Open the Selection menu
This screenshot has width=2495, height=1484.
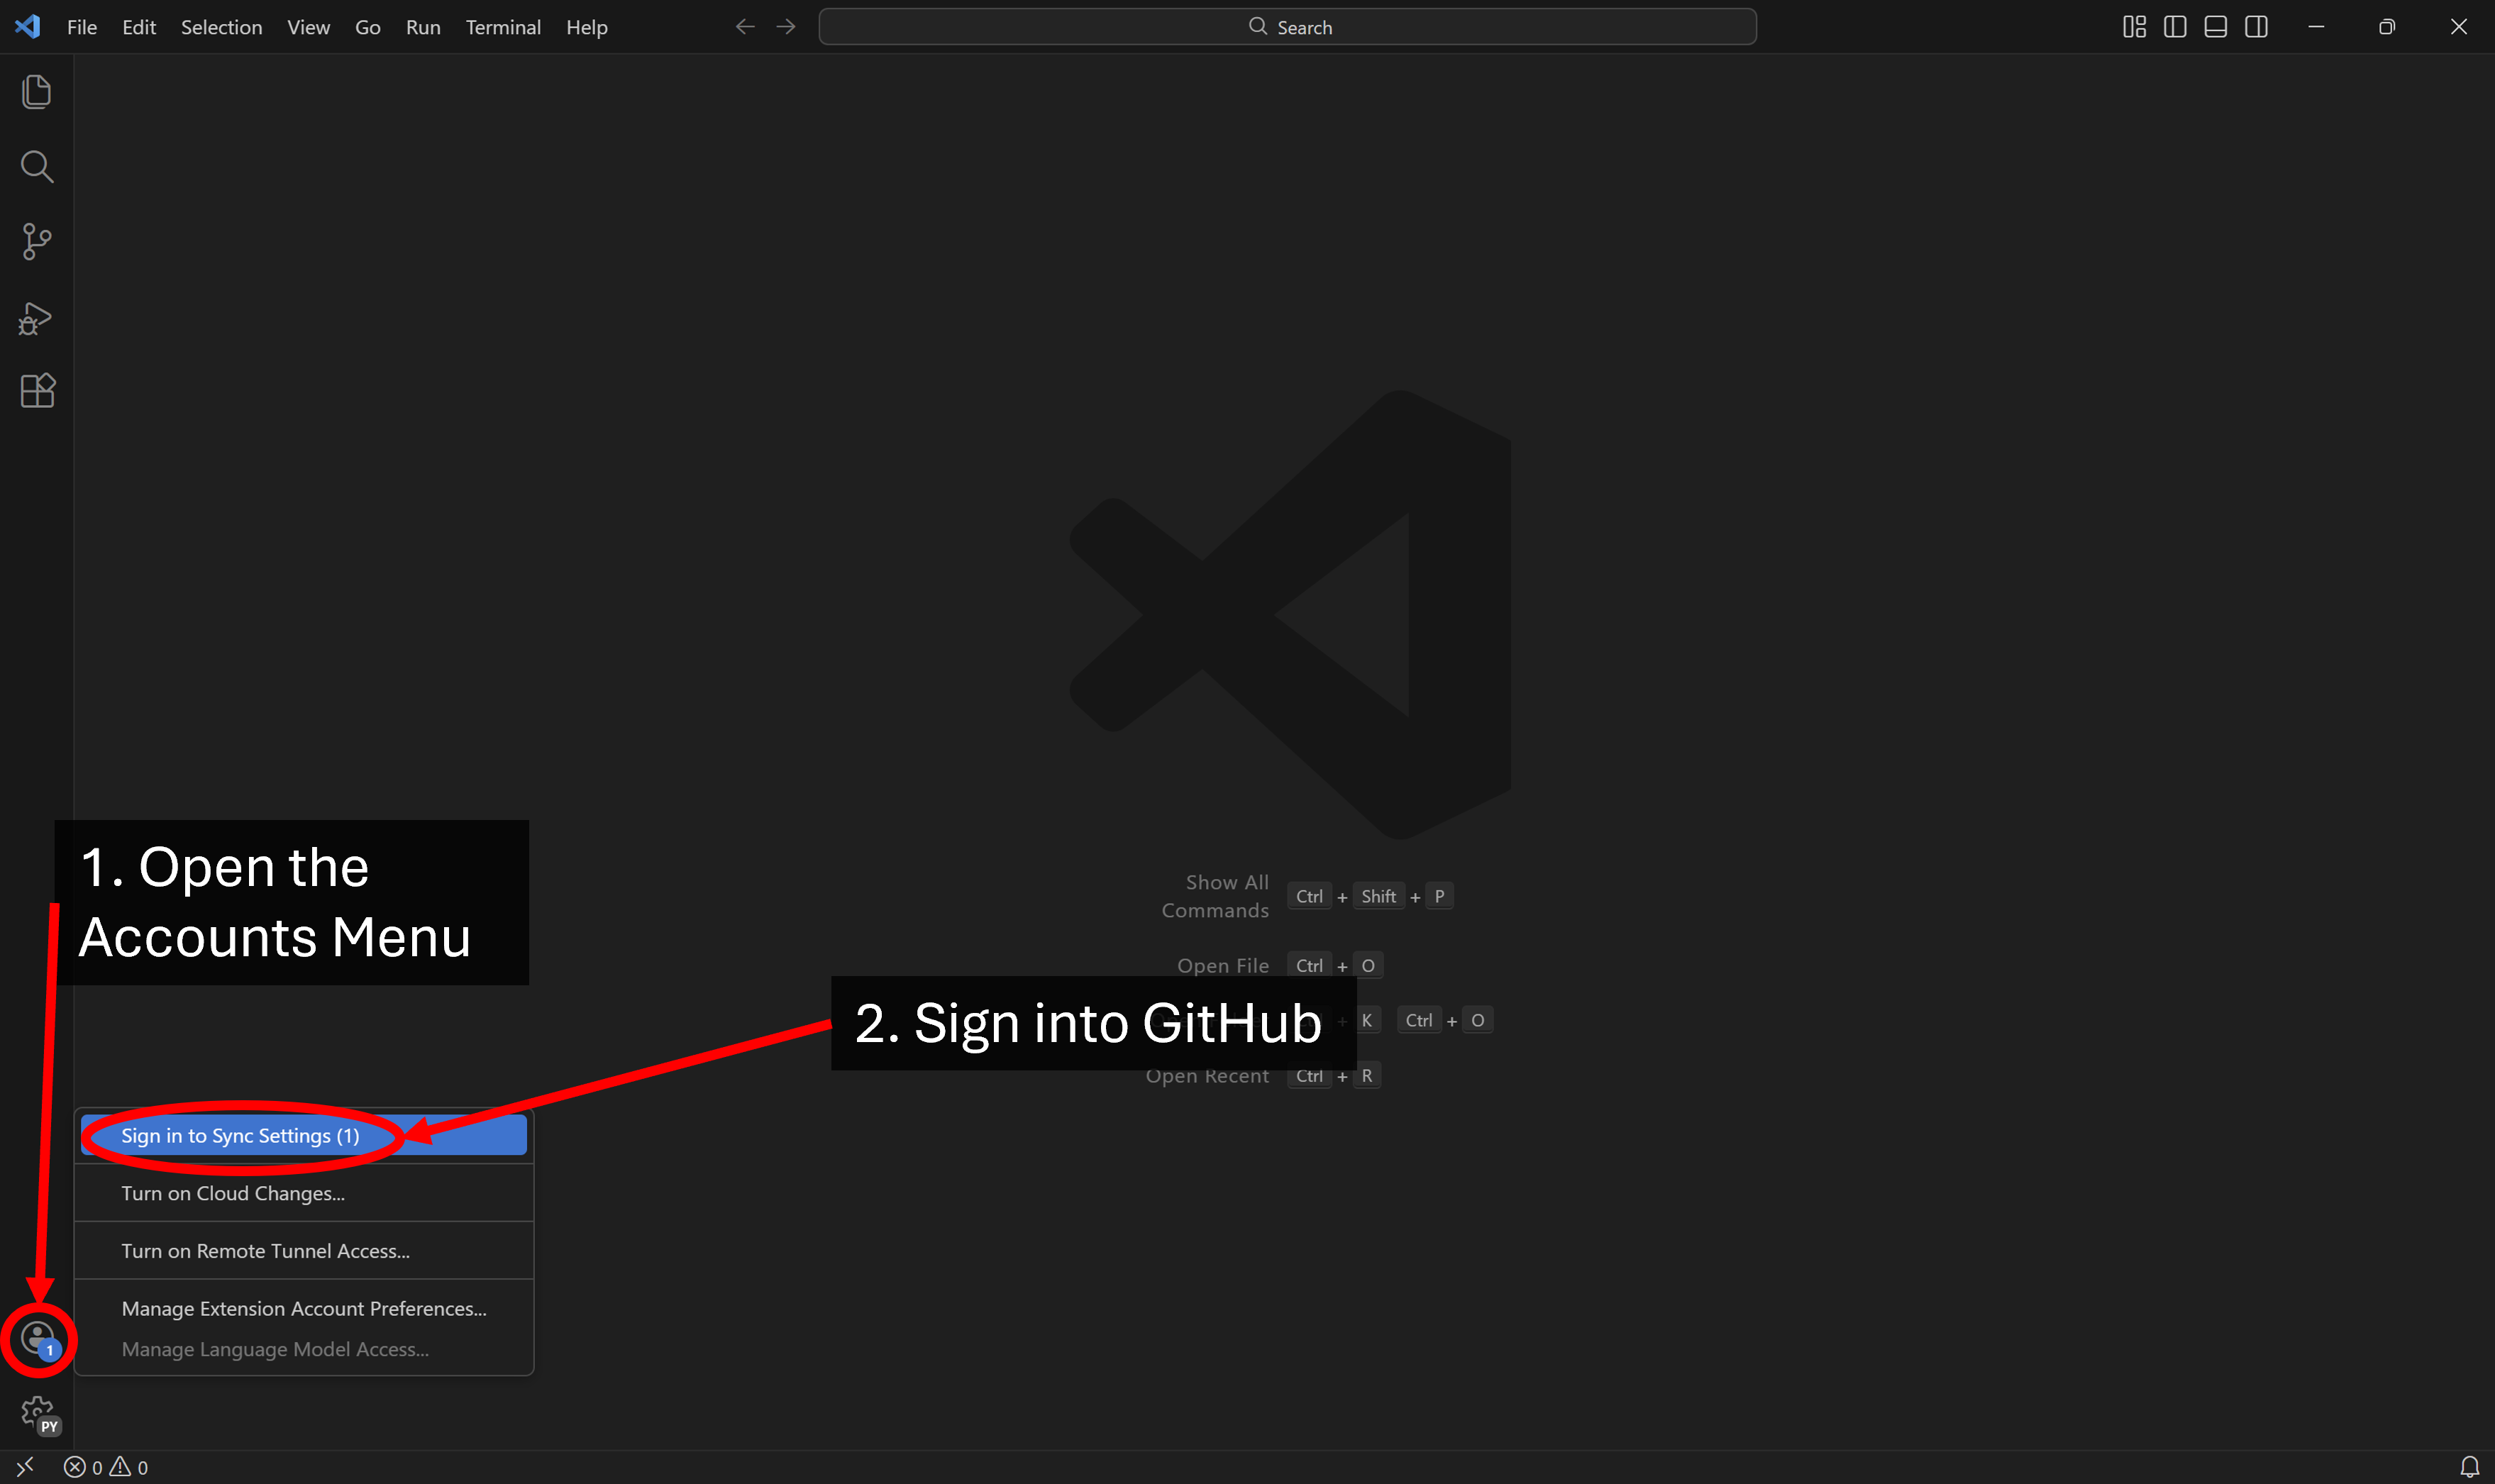coord(222,27)
